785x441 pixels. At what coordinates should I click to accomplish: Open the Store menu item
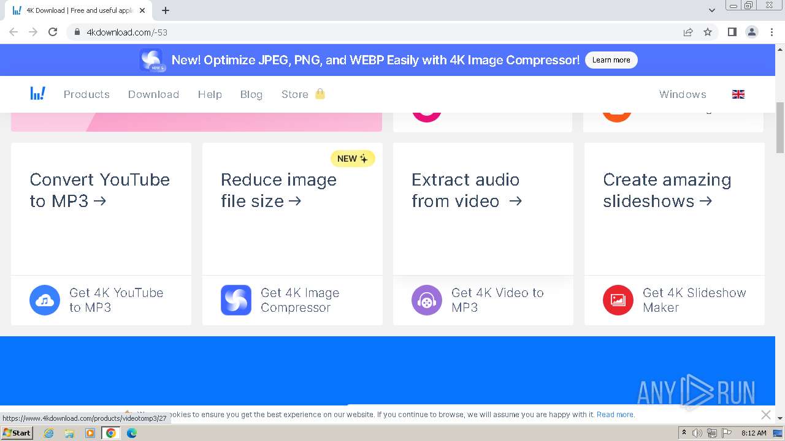tap(295, 94)
